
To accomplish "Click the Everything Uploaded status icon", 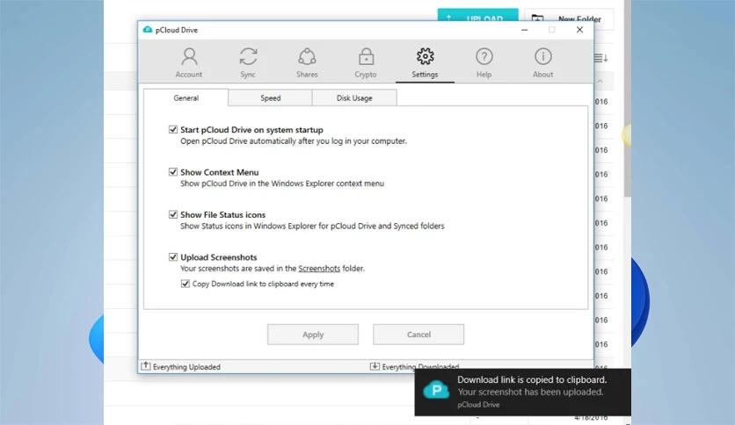I will tap(146, 366).
